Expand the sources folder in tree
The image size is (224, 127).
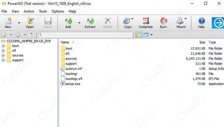point(3,55)
